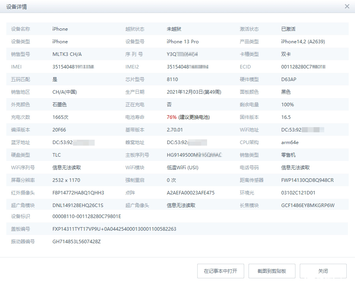Click the cover plate number starting FXP14311TYT17VP9U
Screen dimensions: 355x285
(x=114, y=229)
